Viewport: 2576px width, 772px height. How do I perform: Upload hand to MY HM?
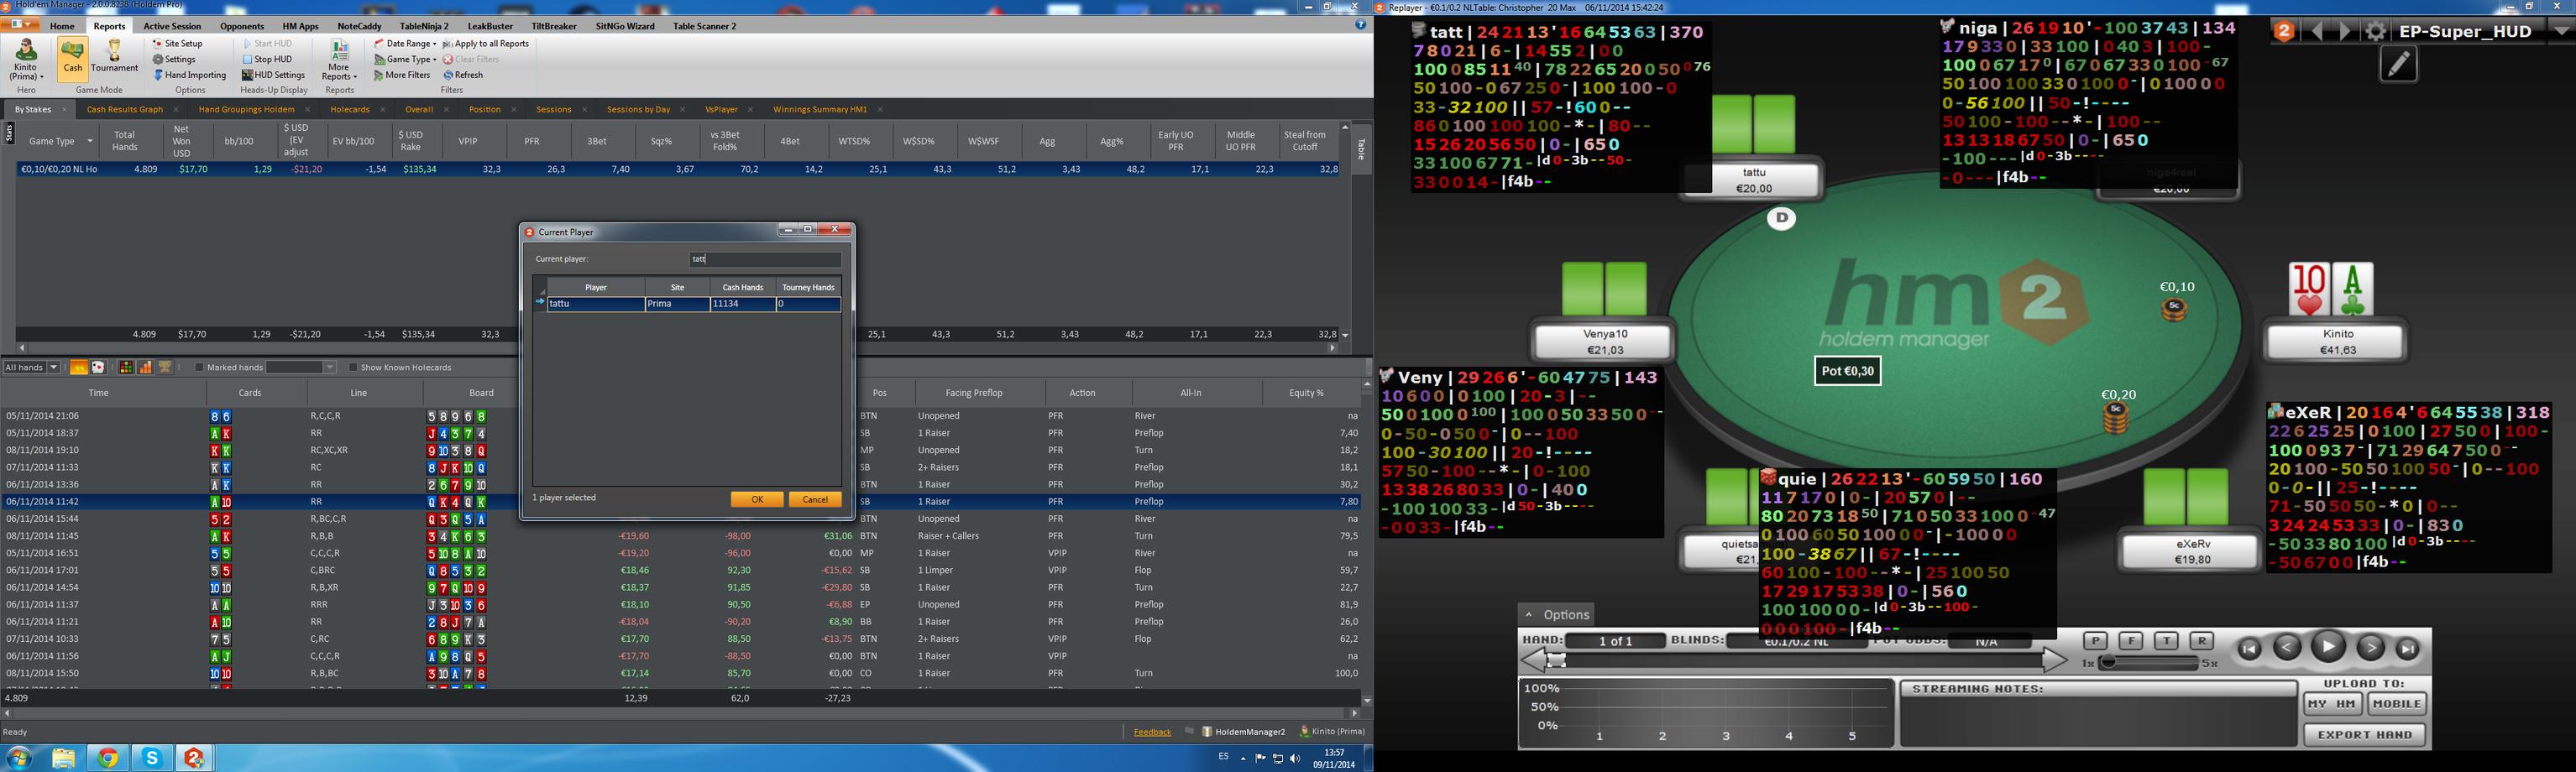[2333, 704]
